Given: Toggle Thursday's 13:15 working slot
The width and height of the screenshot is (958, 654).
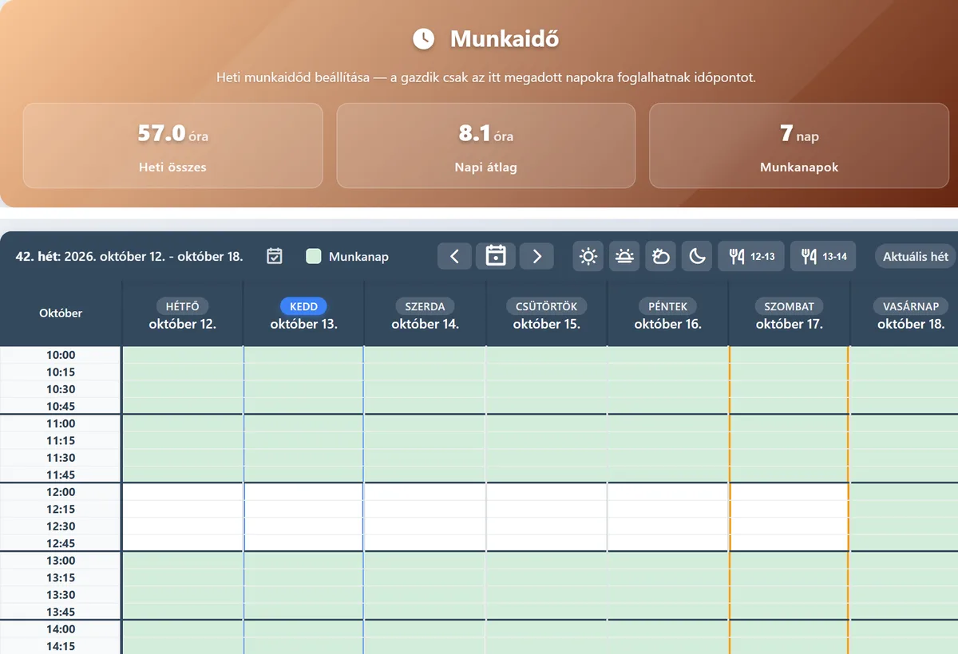Looking at the screenshot, I should (x=547, y=578).
